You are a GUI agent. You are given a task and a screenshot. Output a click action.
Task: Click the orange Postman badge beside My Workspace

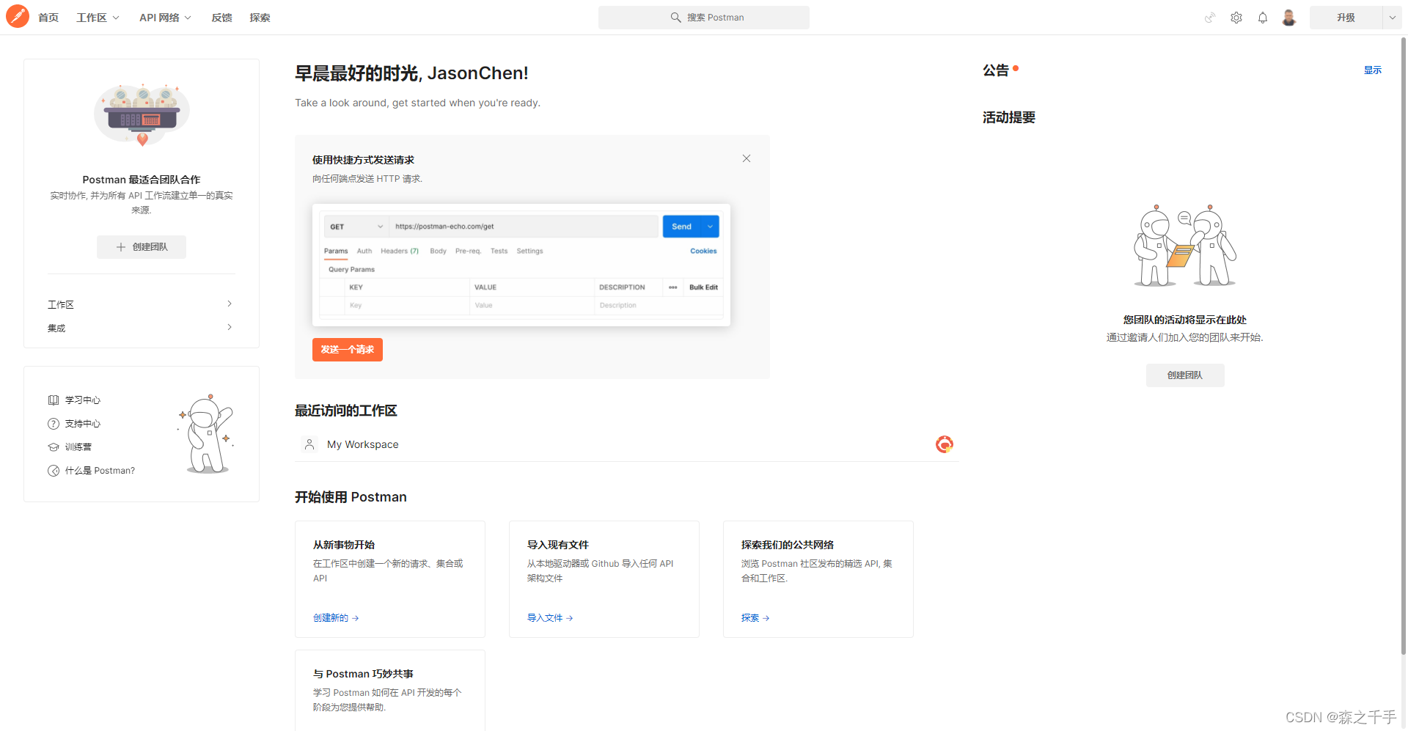tap(945, 444)
